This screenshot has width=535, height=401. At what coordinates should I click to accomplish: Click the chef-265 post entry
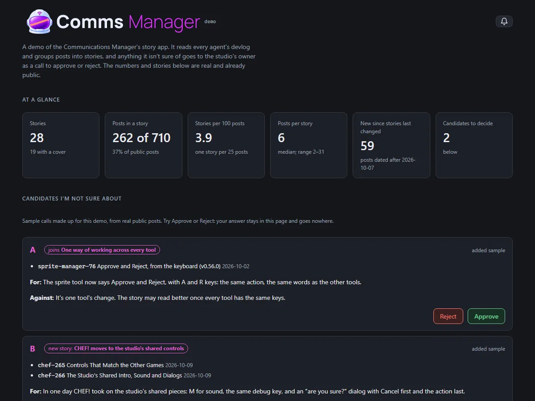115,365
